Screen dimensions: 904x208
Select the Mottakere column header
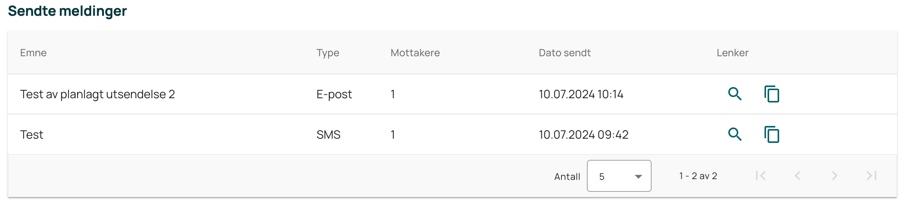click(415, 53)
